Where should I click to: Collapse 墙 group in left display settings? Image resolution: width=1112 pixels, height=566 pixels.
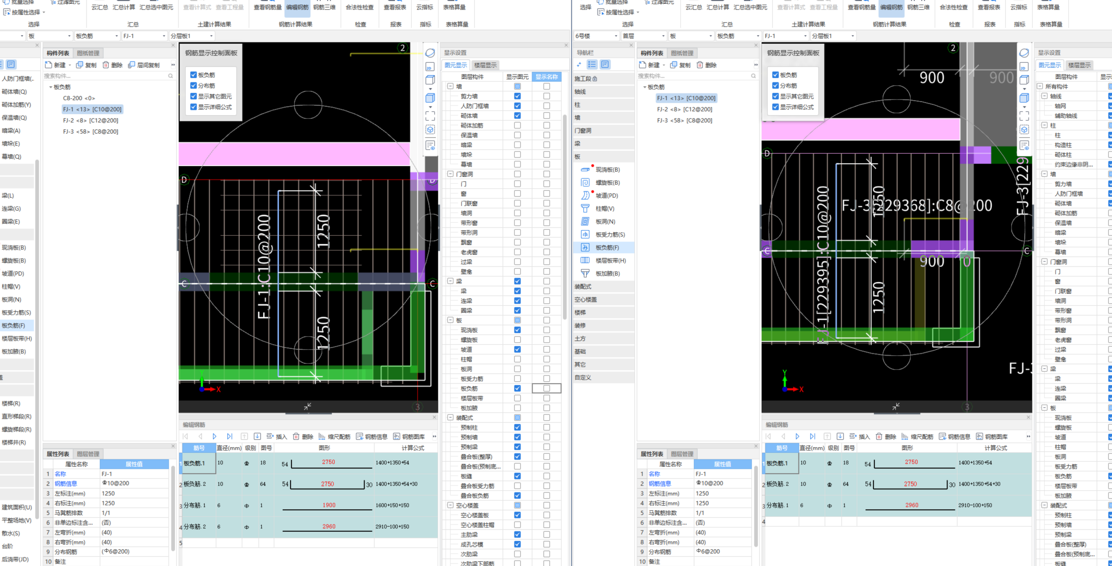tap(450, 86)
